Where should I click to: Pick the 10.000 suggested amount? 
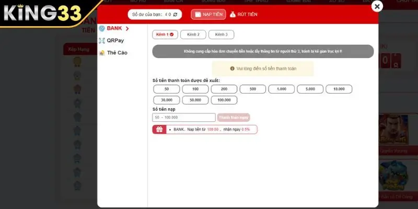tap(339, 89)
